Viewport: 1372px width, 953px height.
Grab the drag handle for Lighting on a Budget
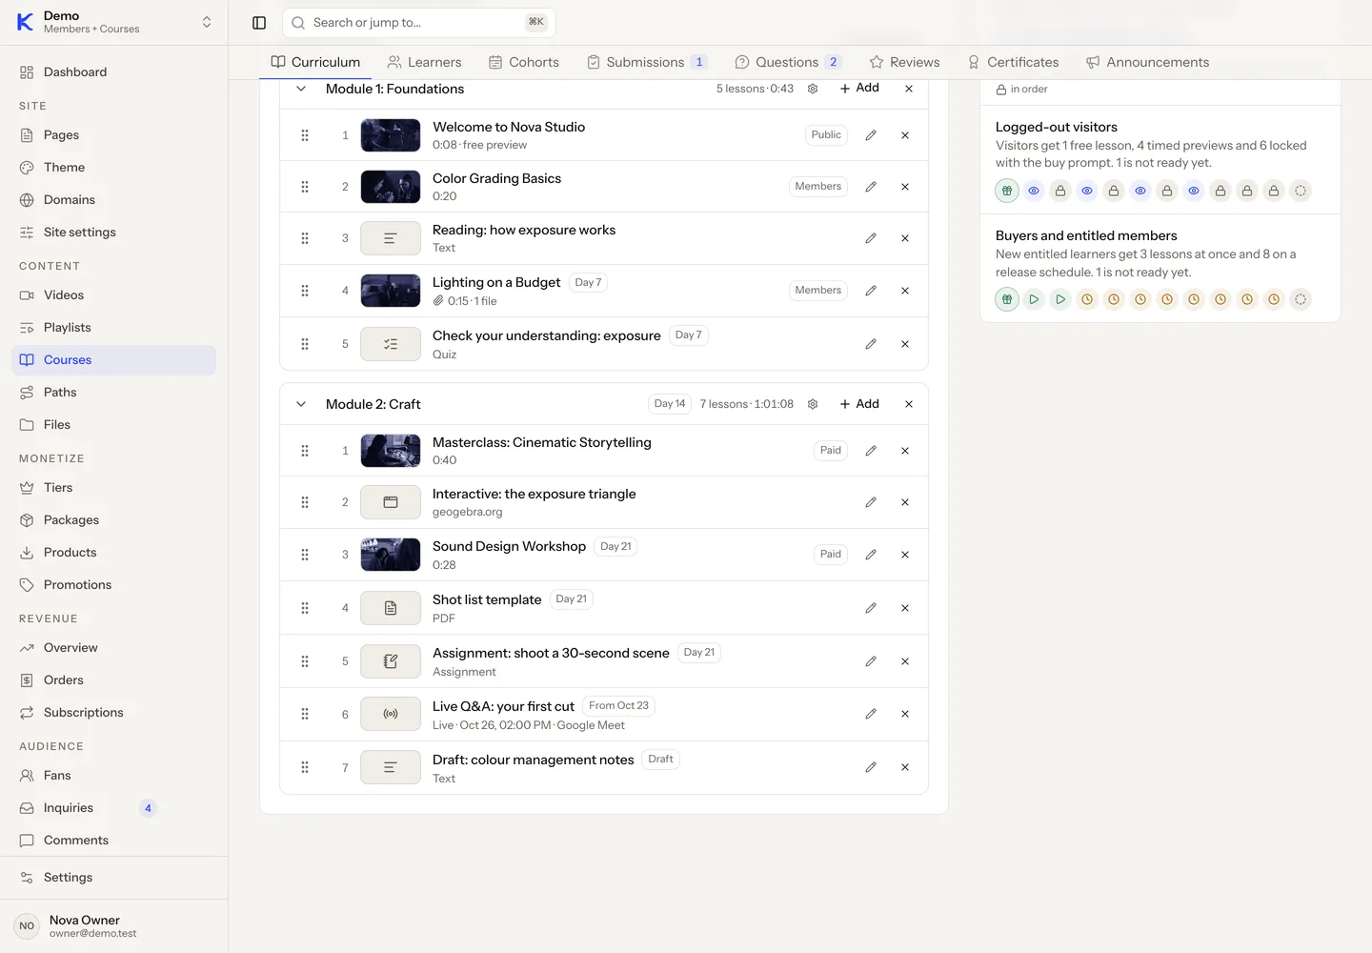pyautogui.click(x=305, y=291)
